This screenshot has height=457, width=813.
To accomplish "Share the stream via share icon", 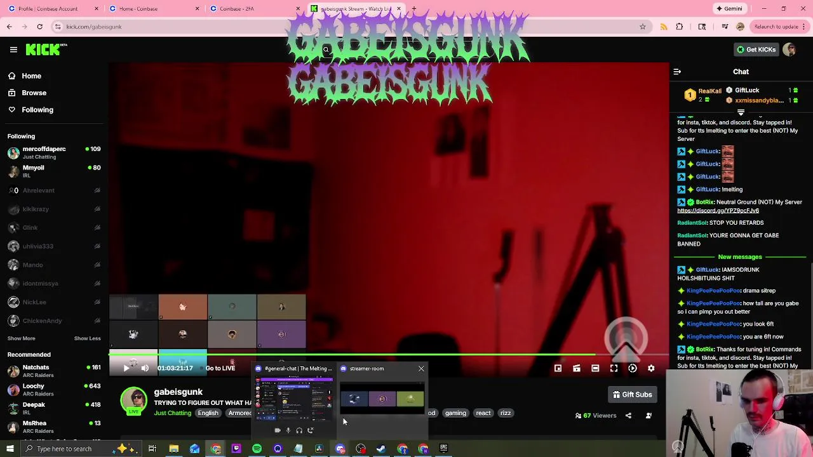I will click(x=628, y=416).
